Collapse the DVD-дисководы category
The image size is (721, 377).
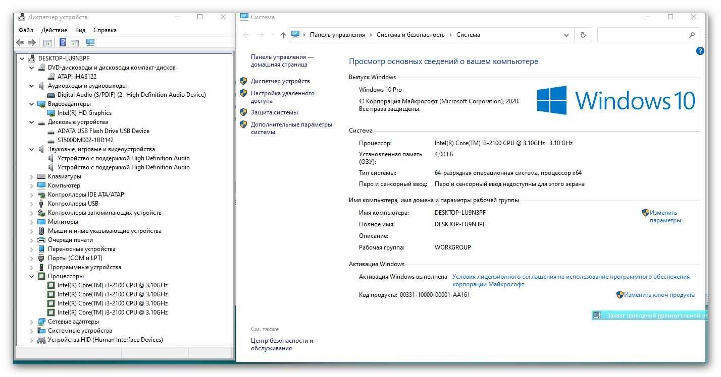tap(31, 68)
